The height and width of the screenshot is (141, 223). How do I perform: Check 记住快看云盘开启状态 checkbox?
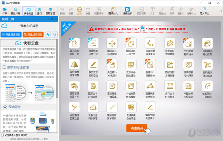click(3, 135)
